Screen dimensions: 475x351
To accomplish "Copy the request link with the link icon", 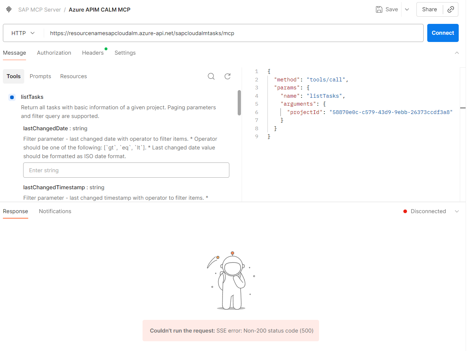I will 451,9.
